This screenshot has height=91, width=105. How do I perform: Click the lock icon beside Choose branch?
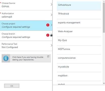[x=51, y=35]
